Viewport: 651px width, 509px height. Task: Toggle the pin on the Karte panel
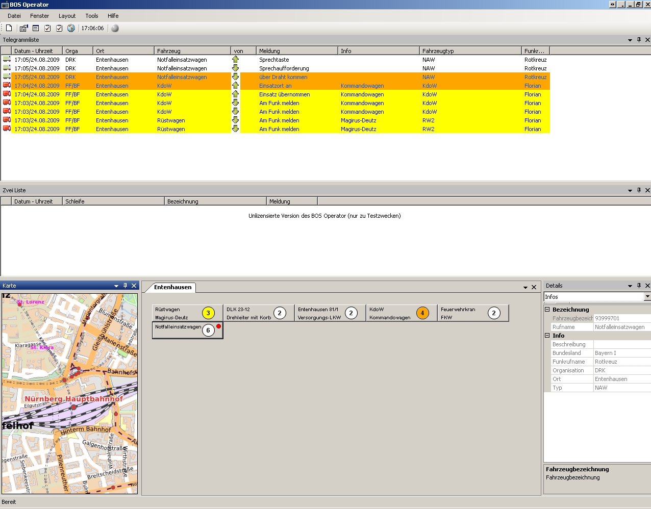tap(125, 286)
